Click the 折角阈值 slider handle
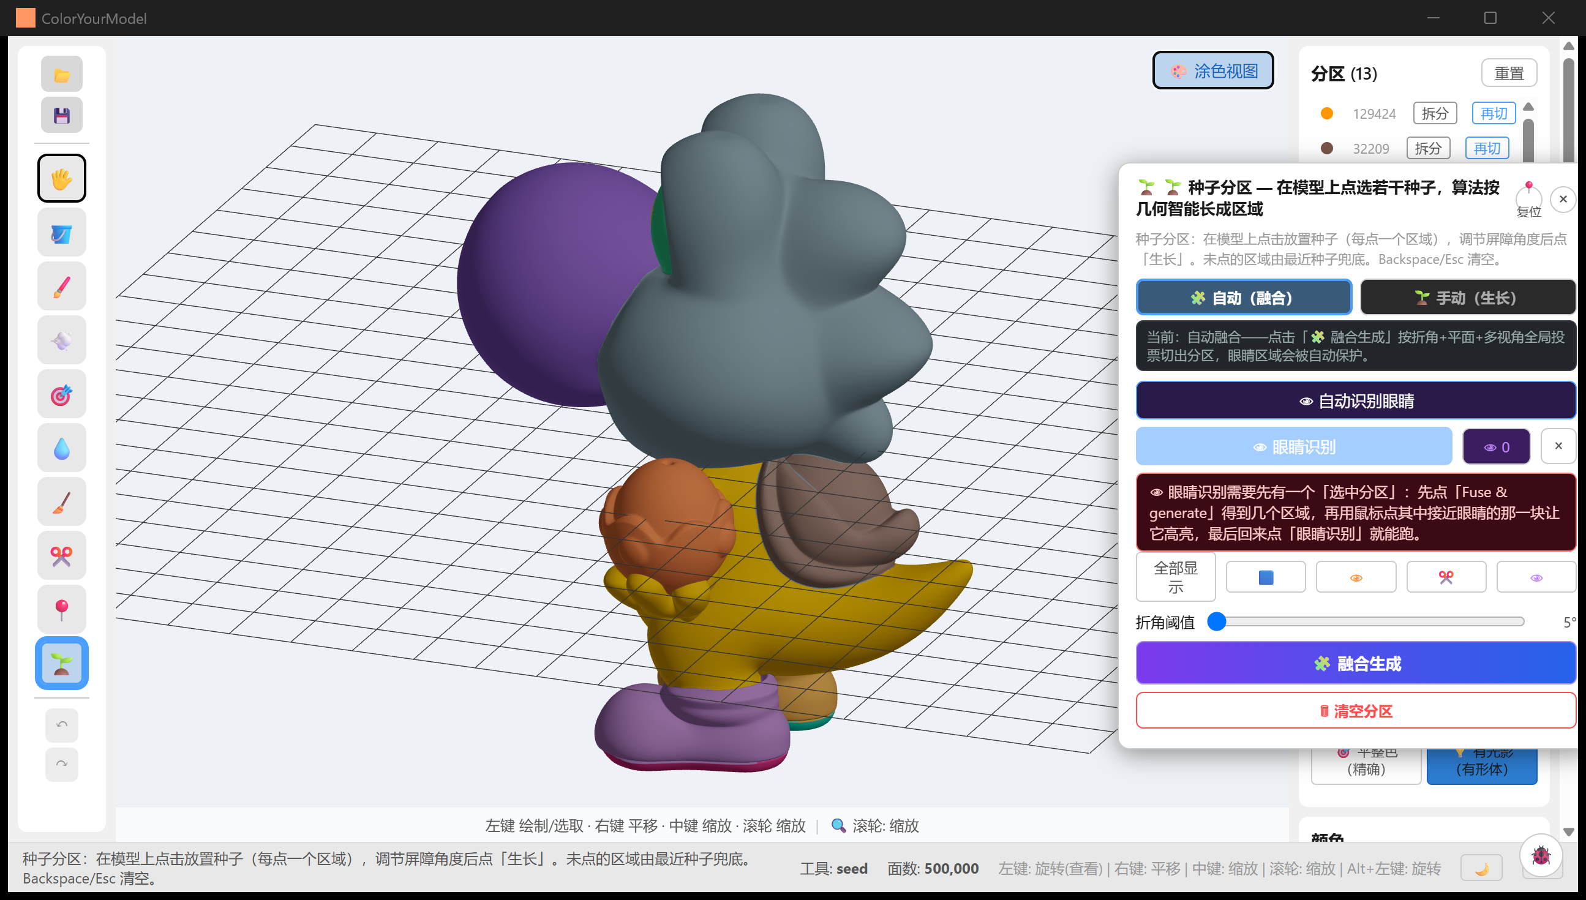Image resolution: width=1586 pixels, height=900 pixels. pos(1217,622)
